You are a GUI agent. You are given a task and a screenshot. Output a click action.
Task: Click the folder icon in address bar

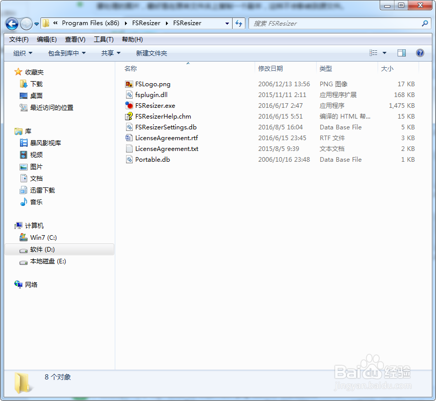point(46,23)
